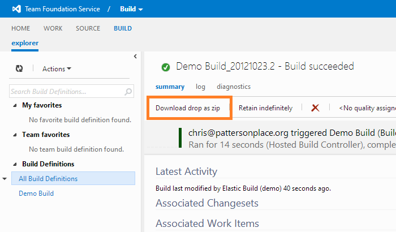
Task: Click the Visual Studio logo icon
Action: (16, 9)
